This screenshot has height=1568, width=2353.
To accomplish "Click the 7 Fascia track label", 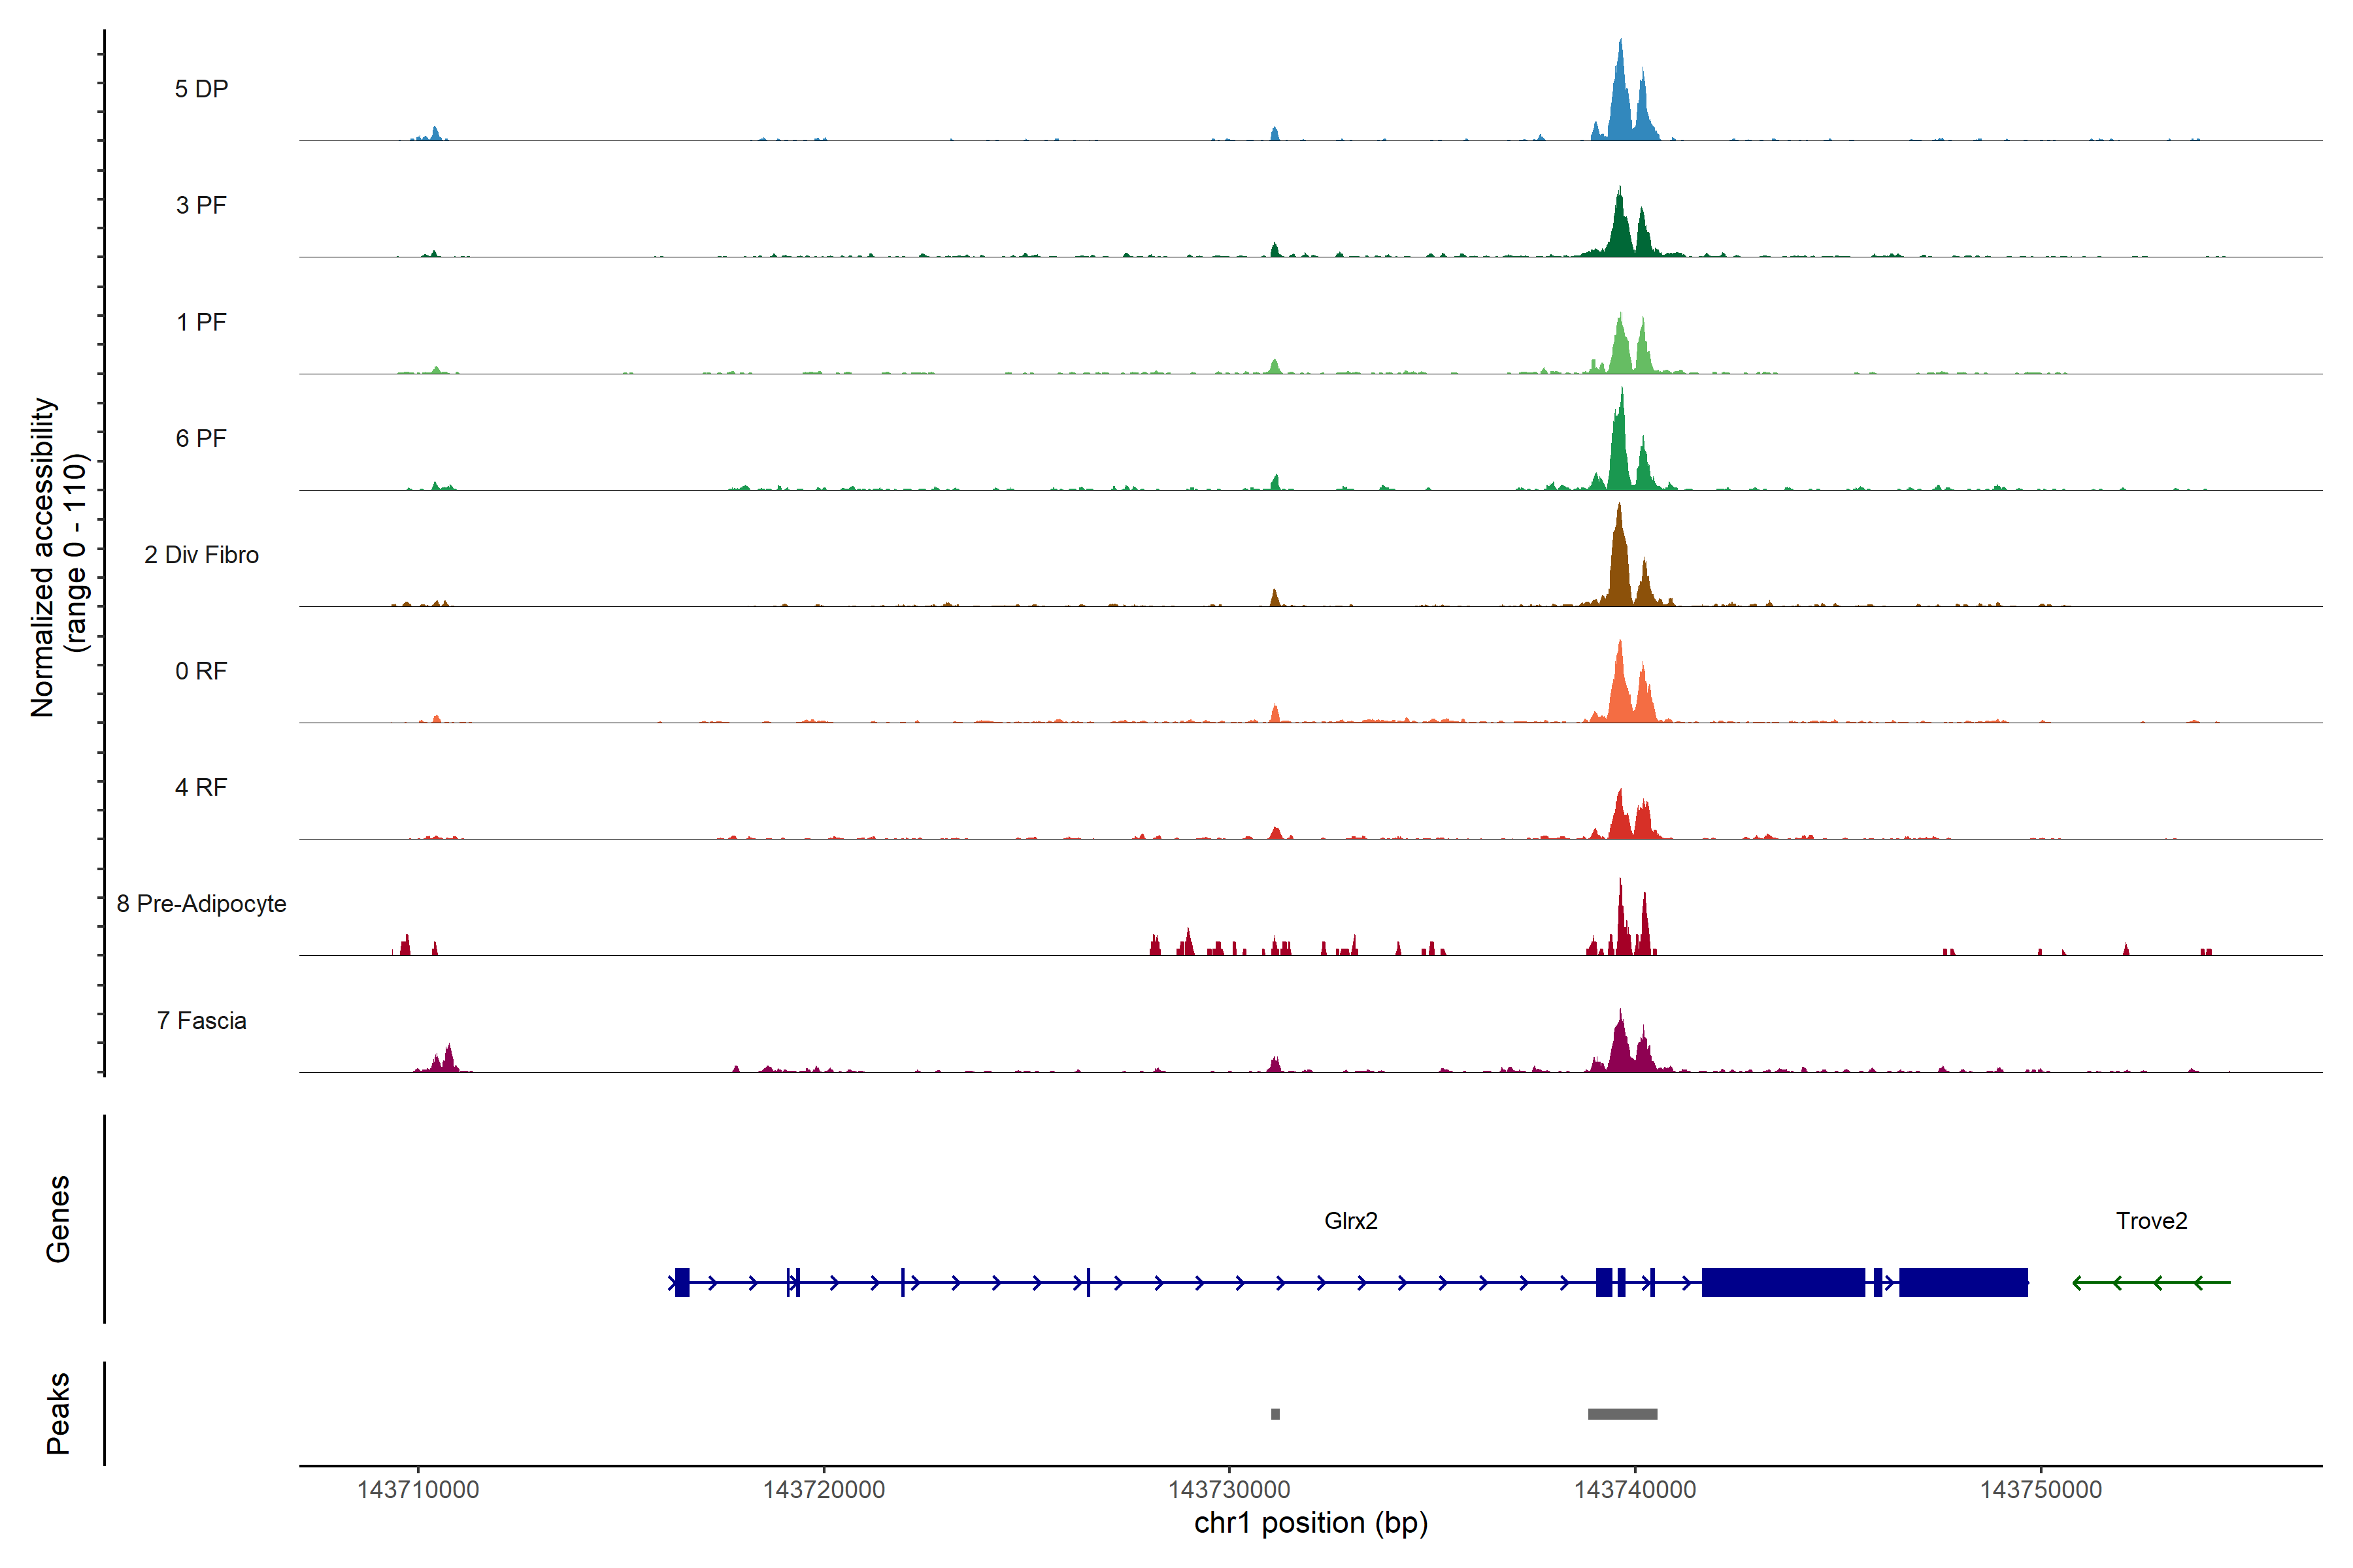I will [x=201, y=1021].
